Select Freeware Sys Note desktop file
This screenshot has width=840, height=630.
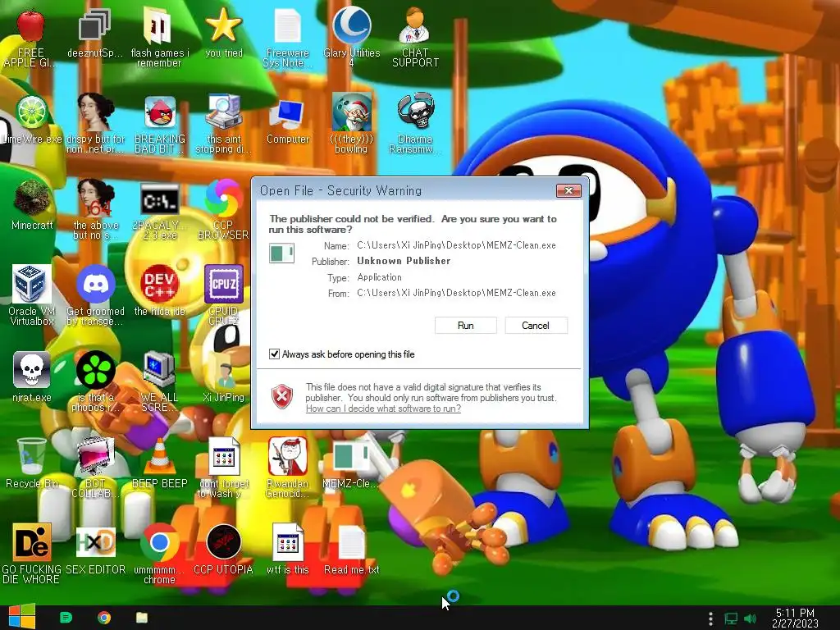pos(288,39)
